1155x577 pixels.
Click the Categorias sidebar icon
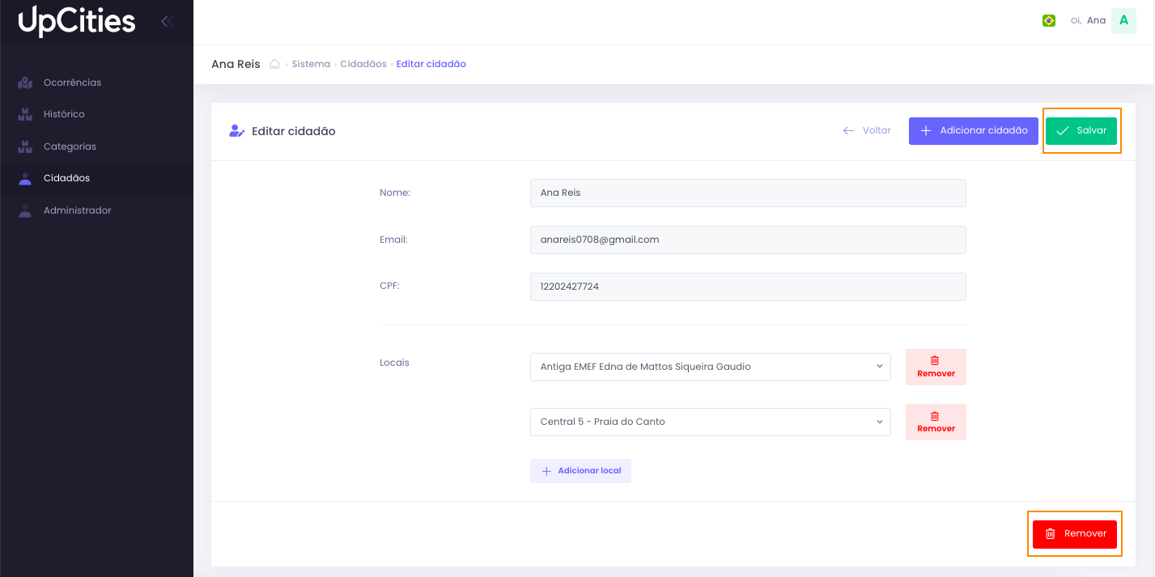click(x=25, y=146)
